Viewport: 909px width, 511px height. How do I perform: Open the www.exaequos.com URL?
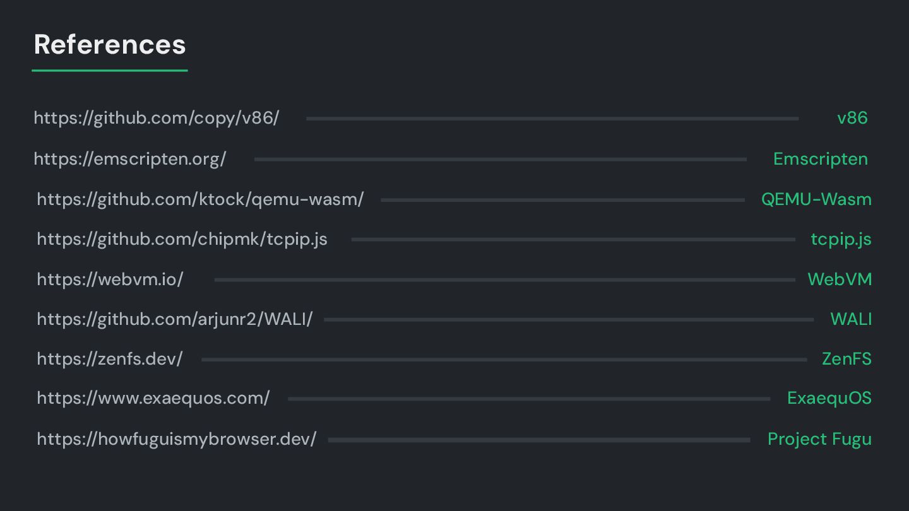(x=153, y=399)
